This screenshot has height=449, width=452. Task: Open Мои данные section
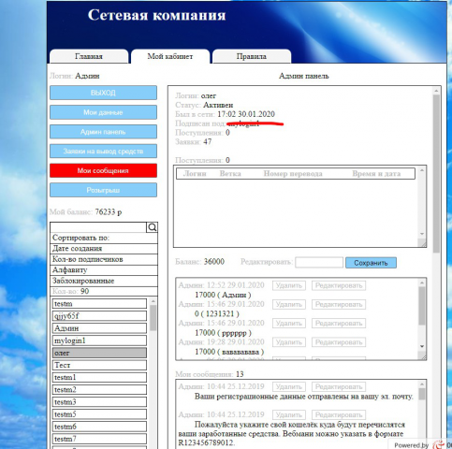tap(103, 112)
